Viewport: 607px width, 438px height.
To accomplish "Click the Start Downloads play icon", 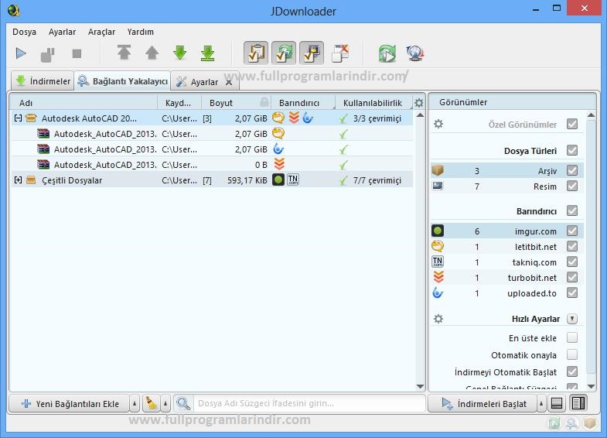I will tap(22, 53).
